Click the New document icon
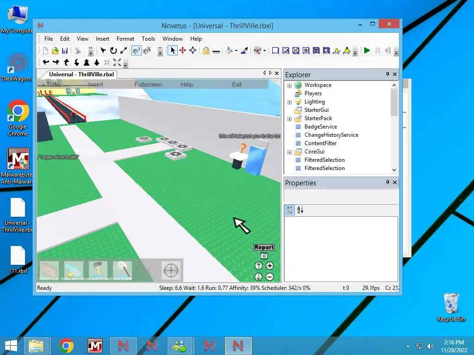The width and height of the screenshot is (474, 355). [x=45, y=51]
